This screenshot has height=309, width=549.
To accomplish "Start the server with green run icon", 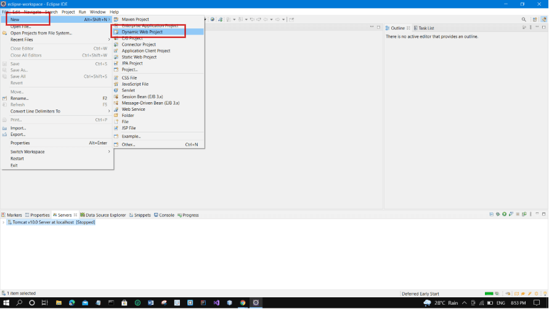I will 504,214.
